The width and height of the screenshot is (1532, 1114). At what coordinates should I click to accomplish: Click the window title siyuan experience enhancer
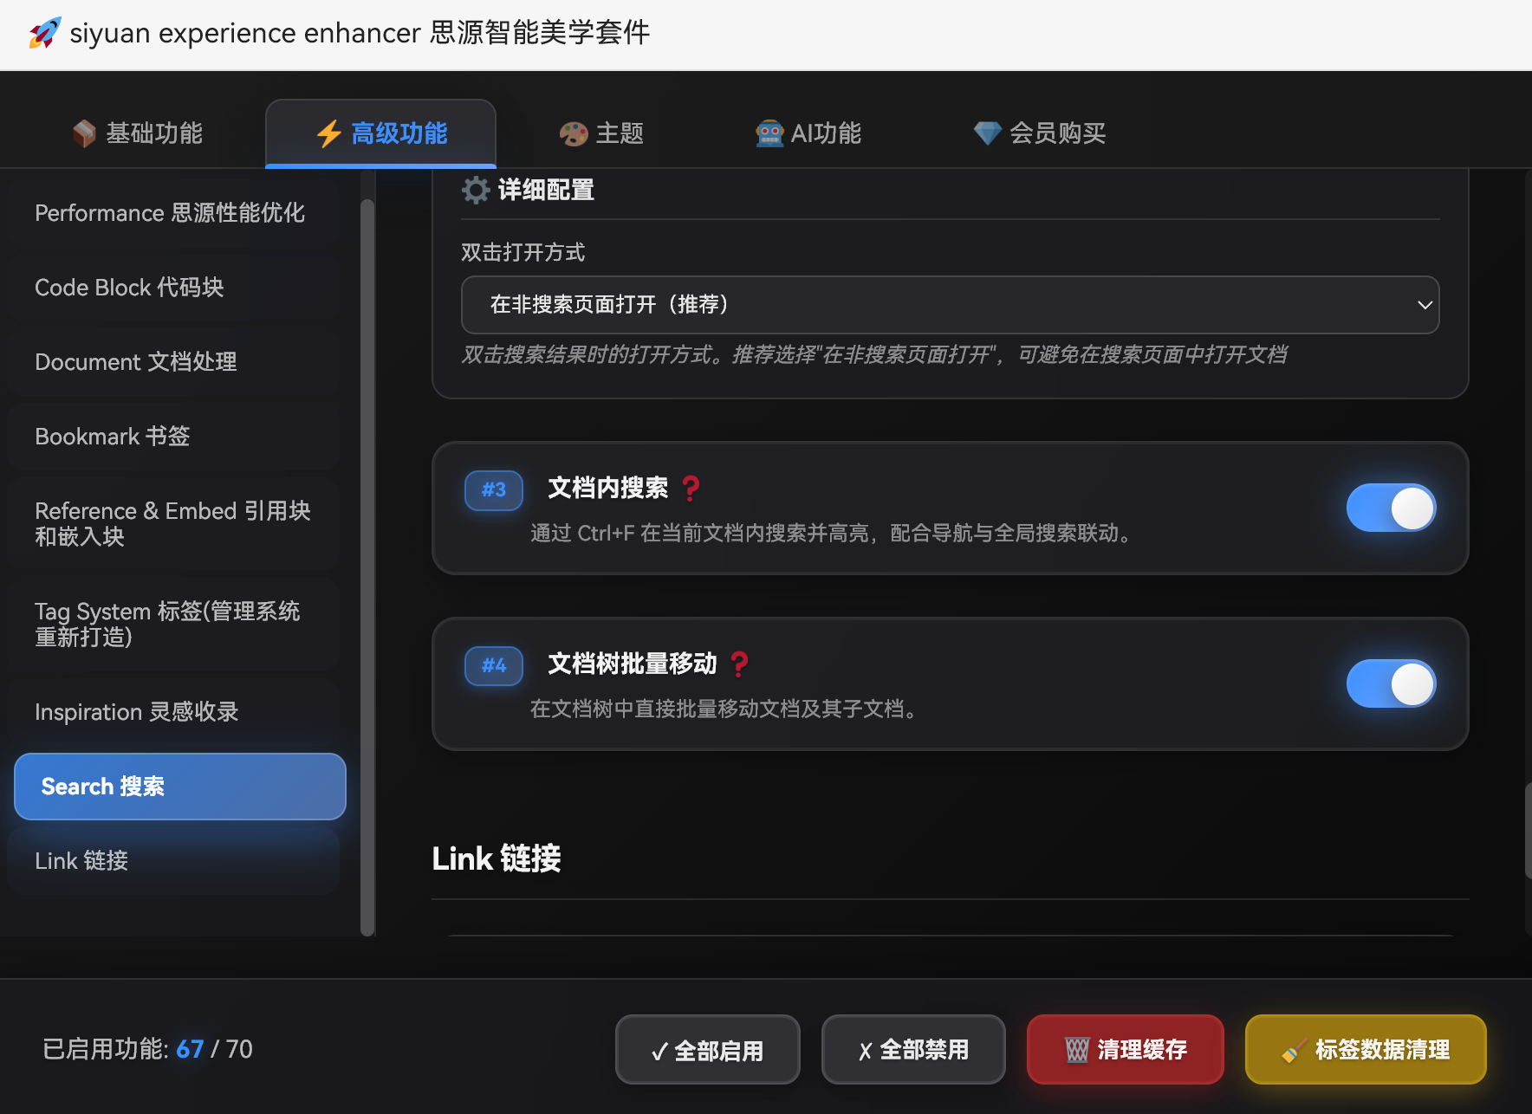pyautogui.click(x=360, y=33)
